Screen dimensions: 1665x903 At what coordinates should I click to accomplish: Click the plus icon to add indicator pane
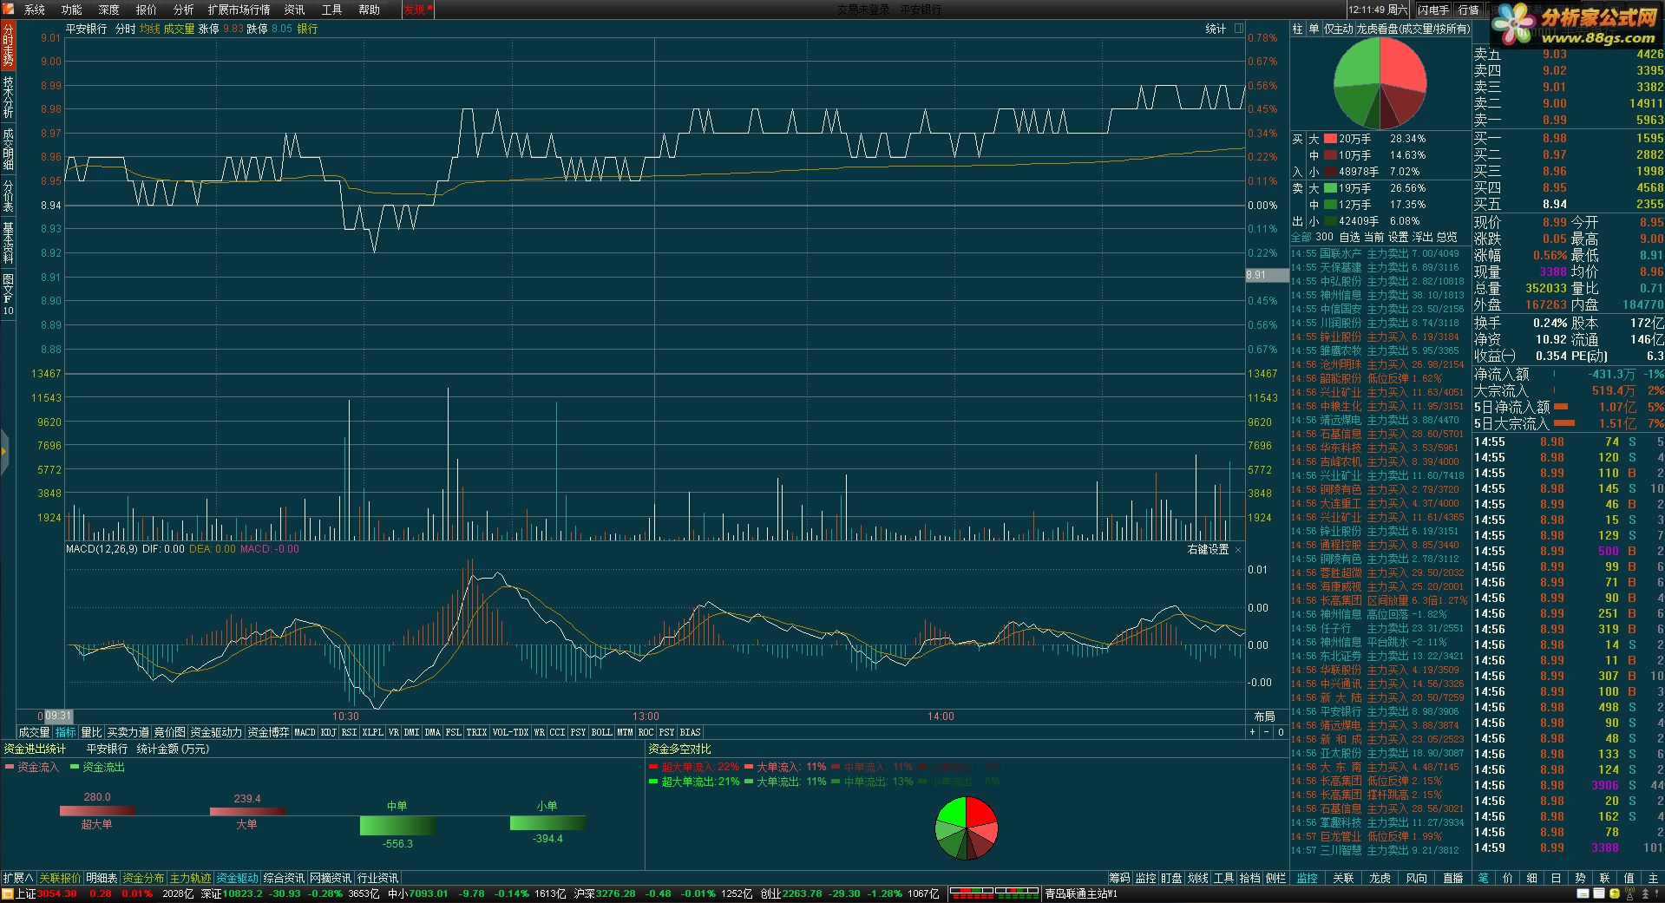(1252, 732)
